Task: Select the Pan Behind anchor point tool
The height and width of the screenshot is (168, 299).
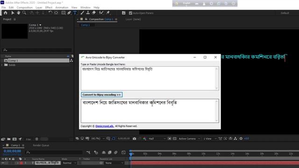Action: pyautogui.click(x=56, y=13)
